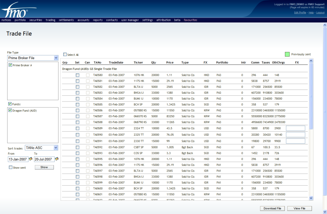327x214 pixels.
Task: Open the contacts menu
Action: pyautogui.click(x=112, y=20)
